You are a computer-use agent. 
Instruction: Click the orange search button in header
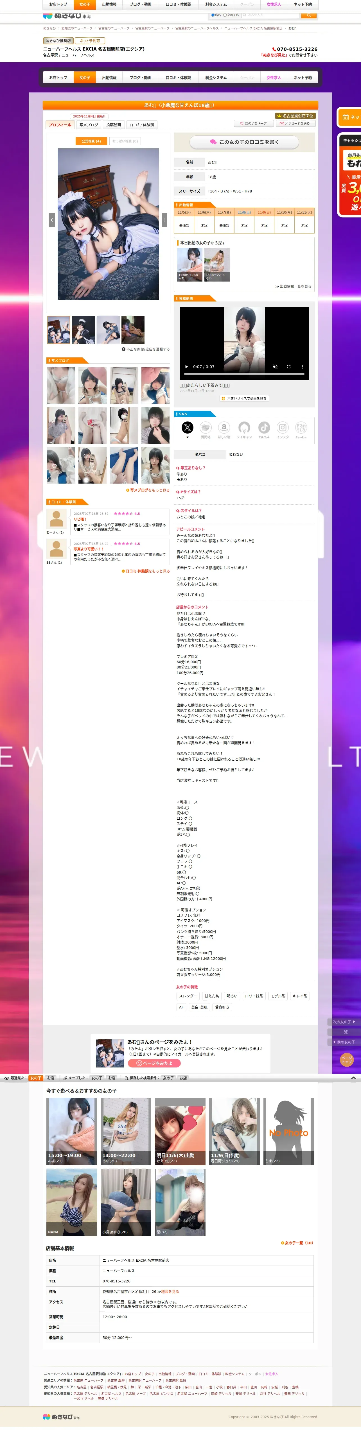pos(309,15)
